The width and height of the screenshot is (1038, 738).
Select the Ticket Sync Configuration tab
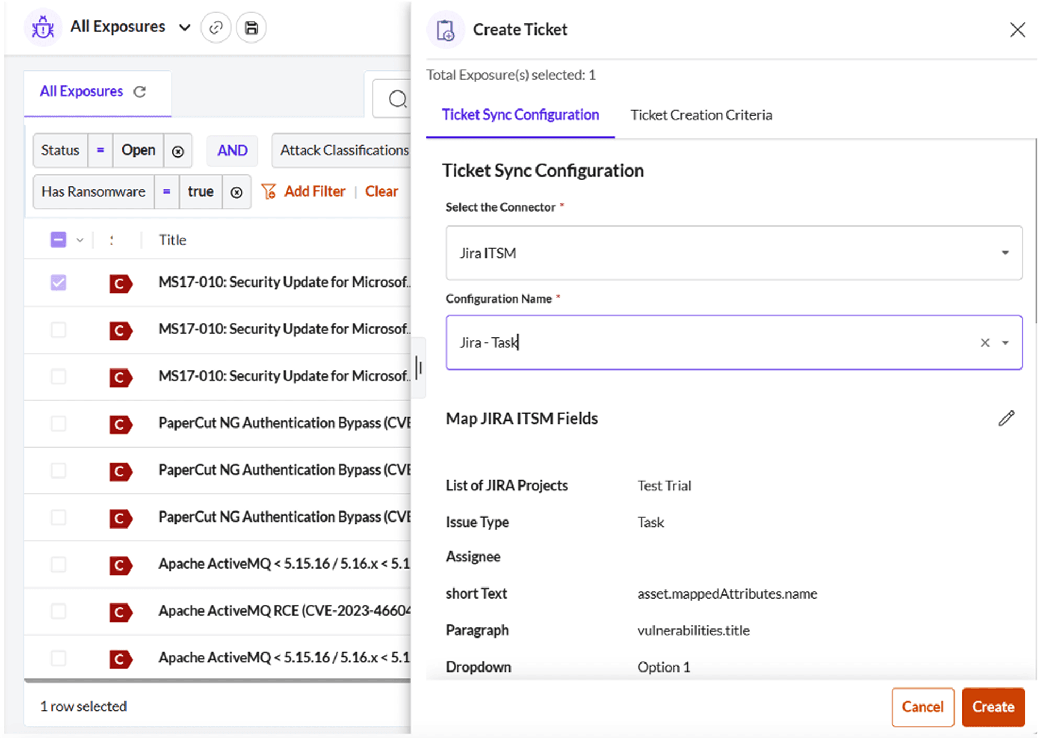pyautogui.click(x=520, y=115)
